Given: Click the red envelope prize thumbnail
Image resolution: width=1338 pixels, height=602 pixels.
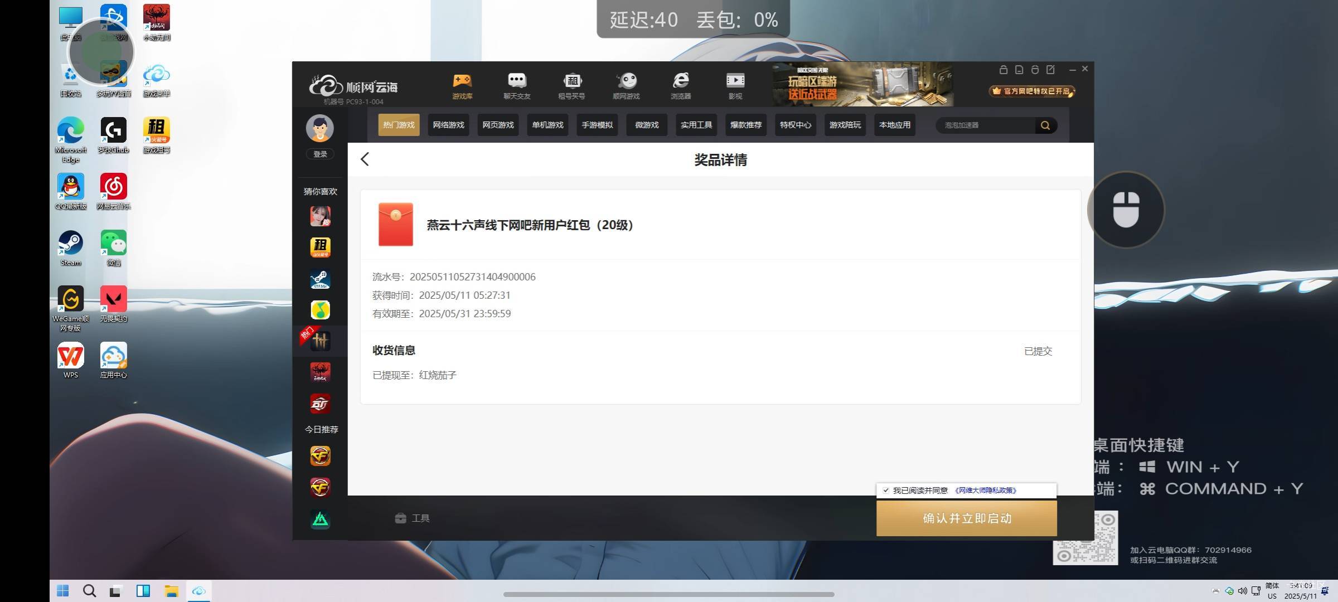Looking at the screenshot, I should pos(396,225).
